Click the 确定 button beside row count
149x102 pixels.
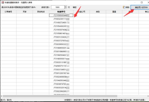(74, 7)
